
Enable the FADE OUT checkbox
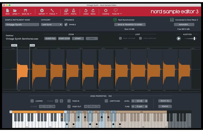(69, 106)
